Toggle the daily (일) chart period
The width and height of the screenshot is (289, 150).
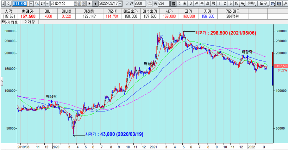173,3
